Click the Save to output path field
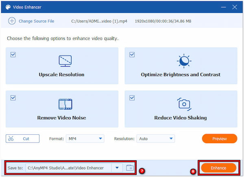 [x=68, y=168]
